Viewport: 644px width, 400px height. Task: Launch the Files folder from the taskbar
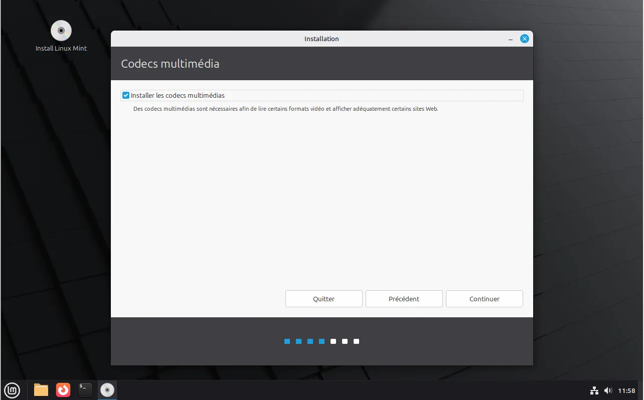click(x=41, y=389)
